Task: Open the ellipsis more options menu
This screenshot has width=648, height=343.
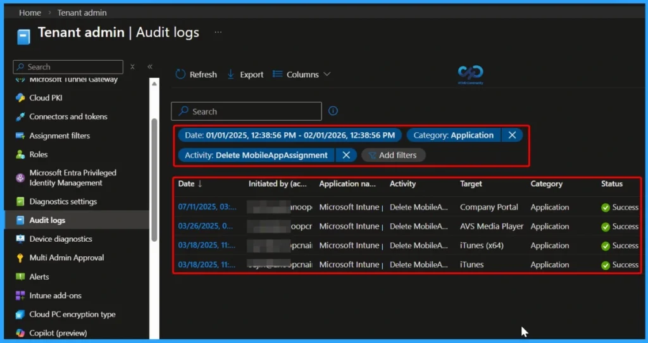Action: [218, 32]
